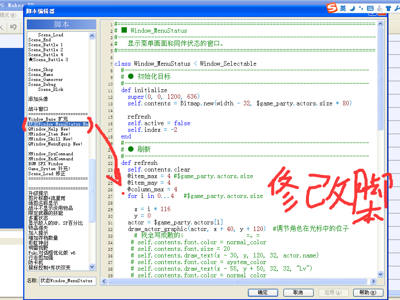Click code line '@column_max = 4'
The width and height of the screenshot is (400, 300).
[152, 189]
